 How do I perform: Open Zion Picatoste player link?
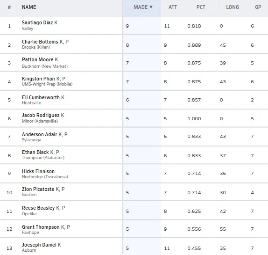click(x=38, y=189)
